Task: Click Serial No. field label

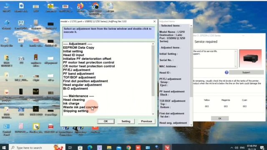Action: (x=166, y=60)
